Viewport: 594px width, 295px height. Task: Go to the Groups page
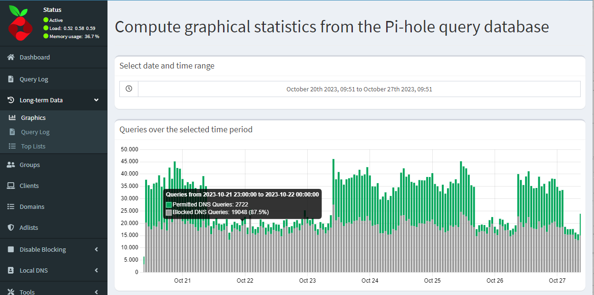[54, 165]
